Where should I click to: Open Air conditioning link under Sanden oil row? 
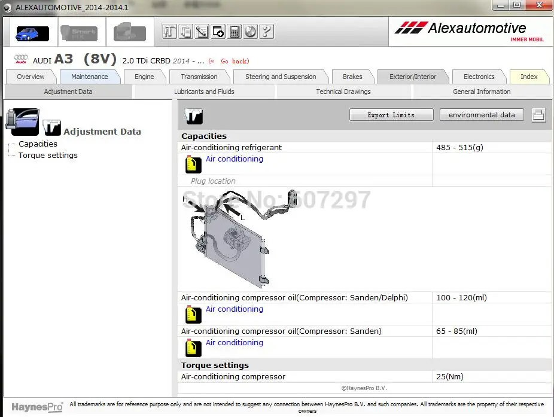tap(235, 343)
